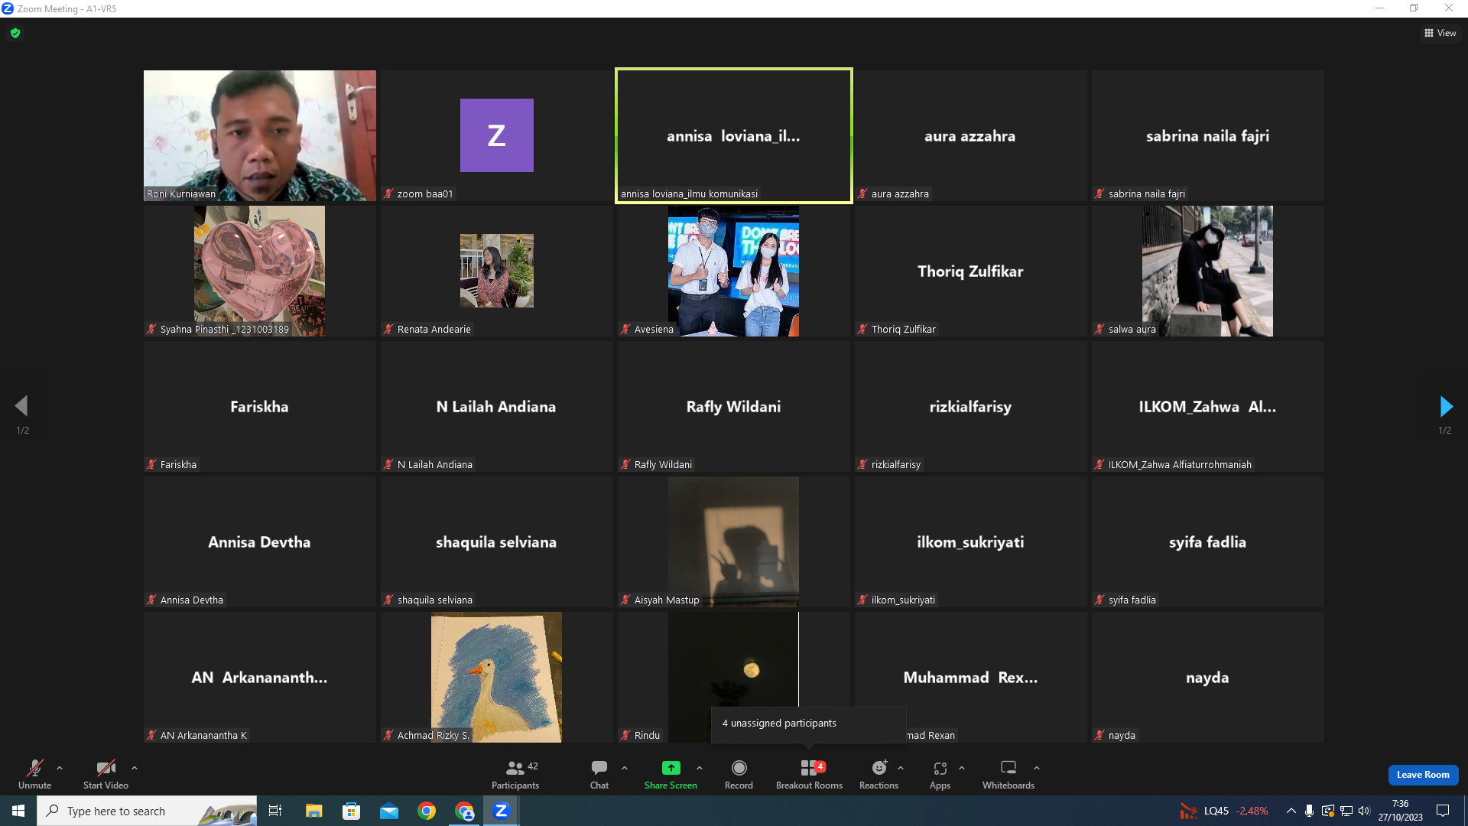Go to next page of participants
Viewport: 1468px width, 826px height.
[x=1446, y=406]
